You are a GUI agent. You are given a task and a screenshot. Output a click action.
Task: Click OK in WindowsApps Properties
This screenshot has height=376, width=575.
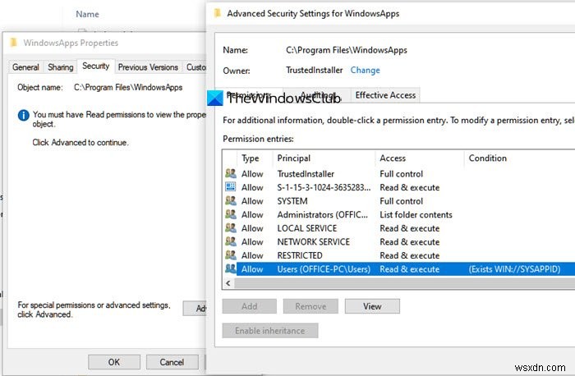(x=114, y=362)
